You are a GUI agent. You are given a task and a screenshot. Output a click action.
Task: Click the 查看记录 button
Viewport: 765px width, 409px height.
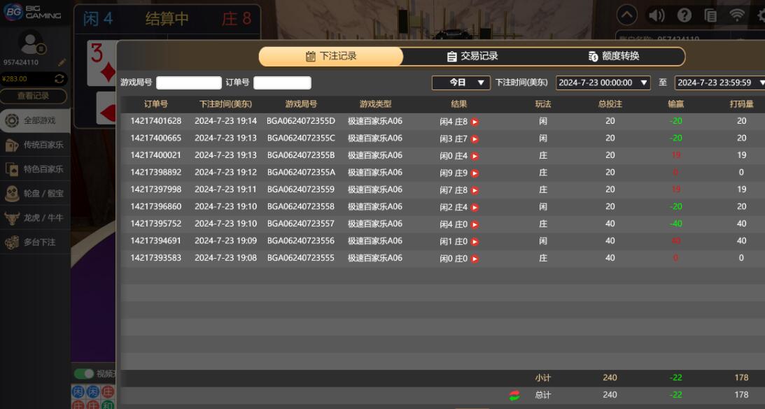[x=34, y=96]
